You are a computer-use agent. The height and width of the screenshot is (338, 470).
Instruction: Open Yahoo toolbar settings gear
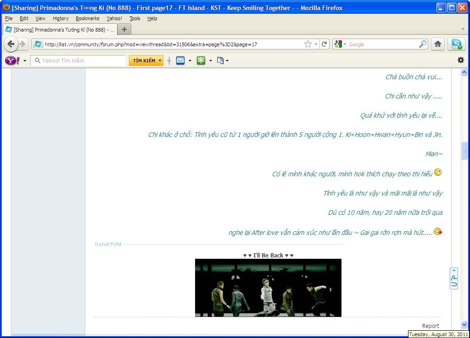[x=461, y=60]
